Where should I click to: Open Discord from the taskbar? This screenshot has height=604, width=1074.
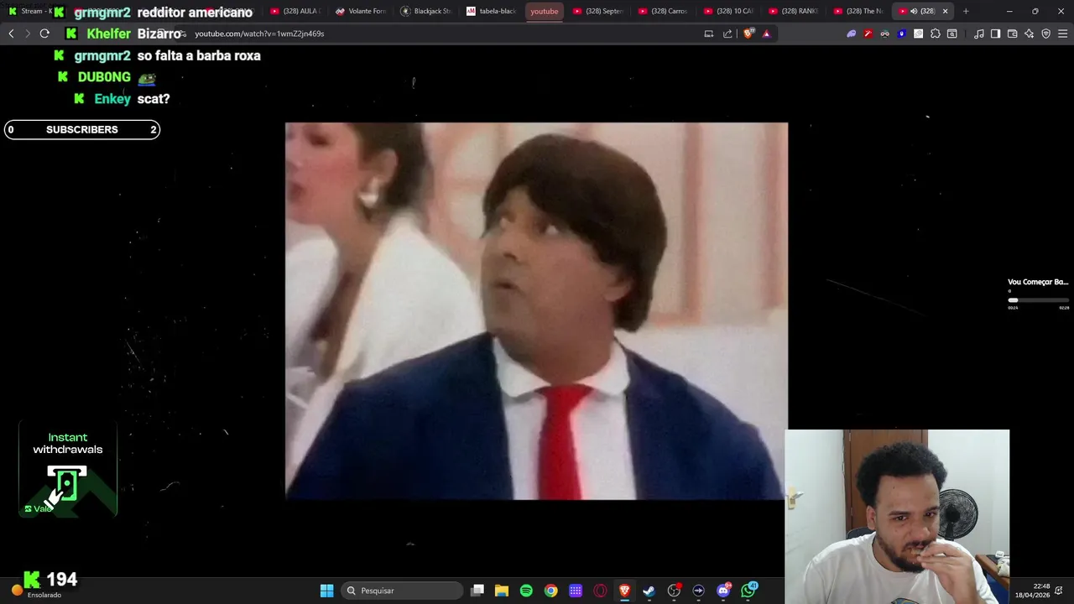coord(723,591)
